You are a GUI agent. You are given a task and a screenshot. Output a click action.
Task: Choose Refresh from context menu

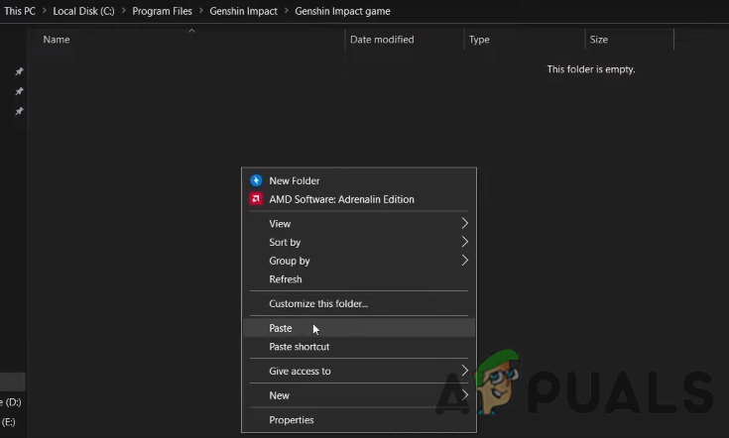click(x=359, y=279)
